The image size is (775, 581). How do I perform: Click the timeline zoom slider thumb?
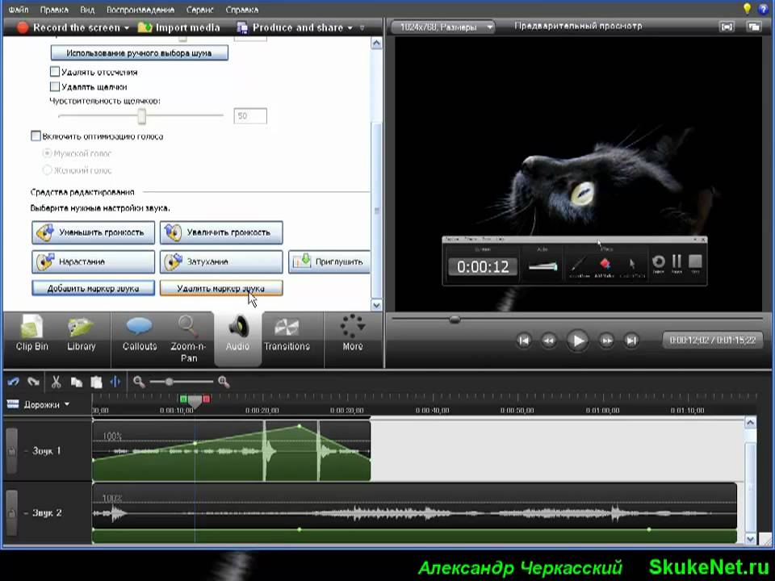tap(169, 382)
